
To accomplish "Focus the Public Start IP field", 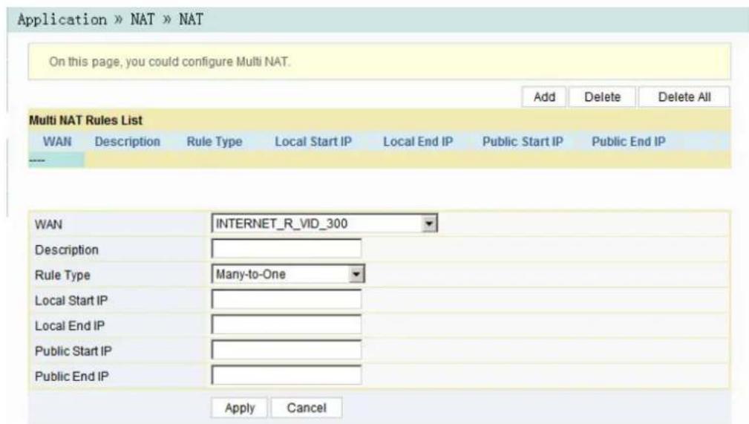I will tap(286, 350).
